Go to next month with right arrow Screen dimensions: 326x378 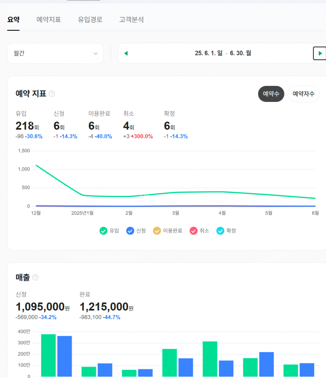(x=320, y=53)
